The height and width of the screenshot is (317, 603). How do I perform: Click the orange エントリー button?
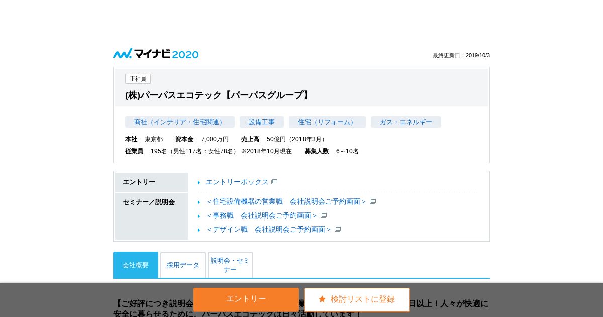(246, 299)
